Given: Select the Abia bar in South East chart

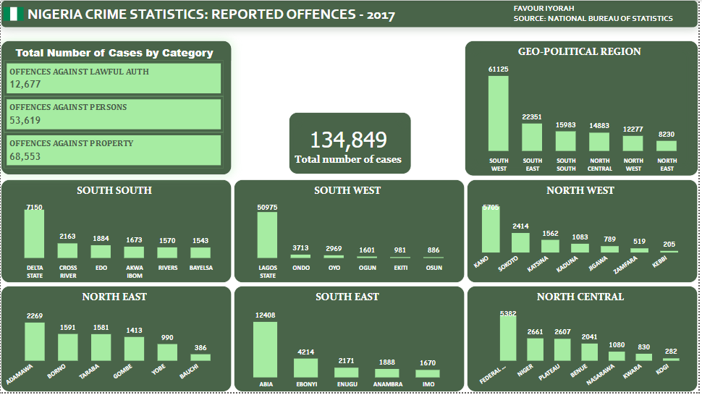Looking at the screenshot, I should click(x=265, y=349).
